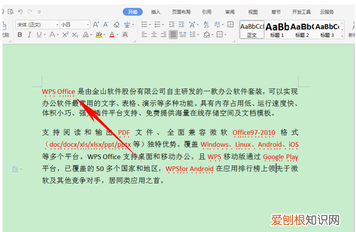Toggle bold formatting
The image size is (356, 232).
coord(20,34)
